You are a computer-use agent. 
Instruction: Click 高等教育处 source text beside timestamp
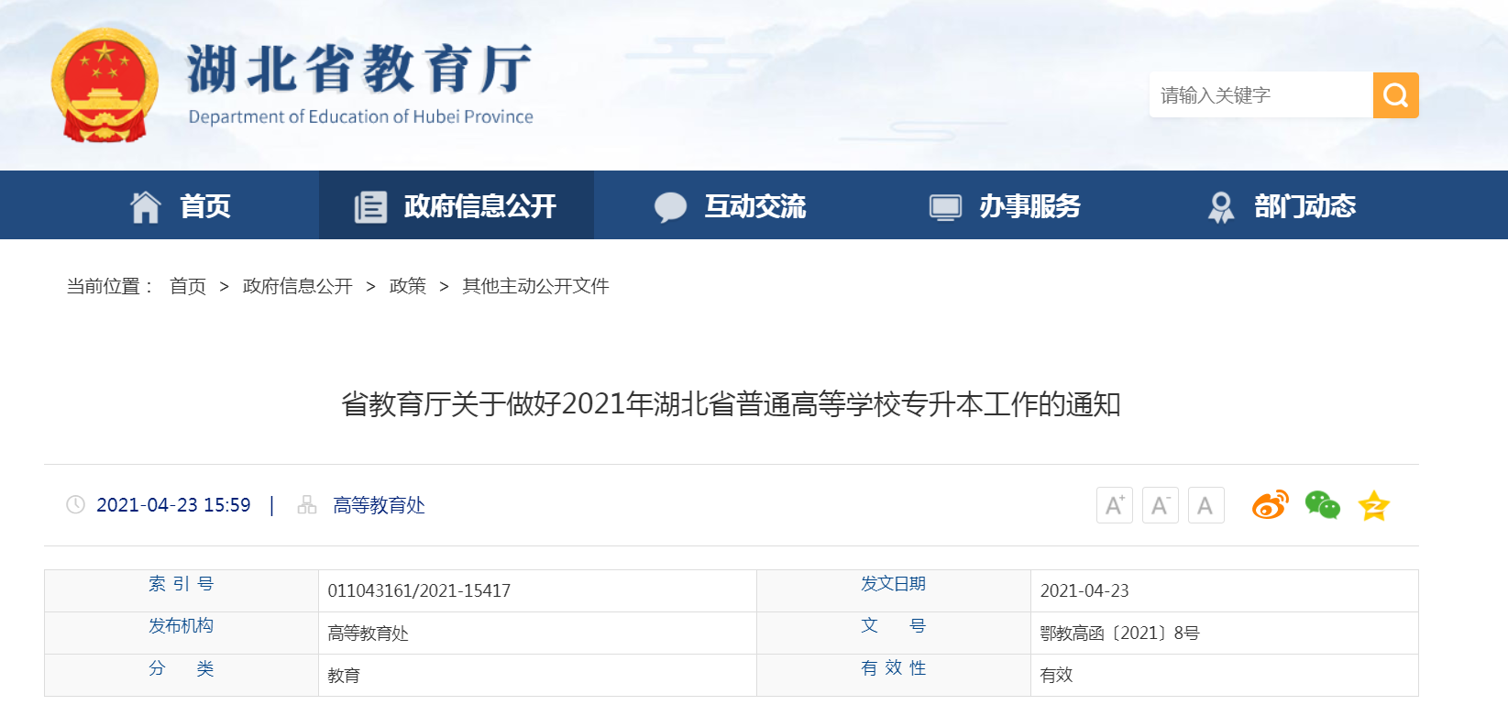pos(380,505)
